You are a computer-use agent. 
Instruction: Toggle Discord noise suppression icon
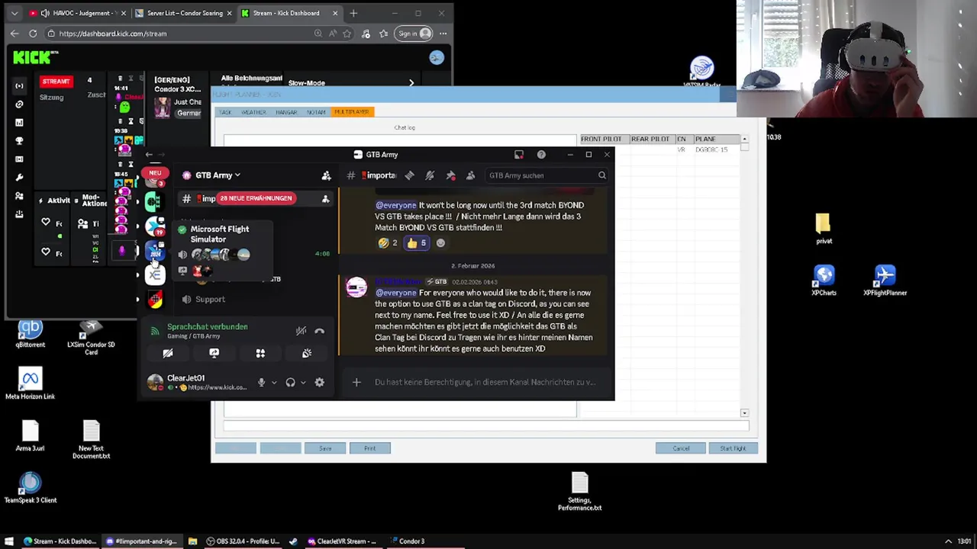[301, 331]
